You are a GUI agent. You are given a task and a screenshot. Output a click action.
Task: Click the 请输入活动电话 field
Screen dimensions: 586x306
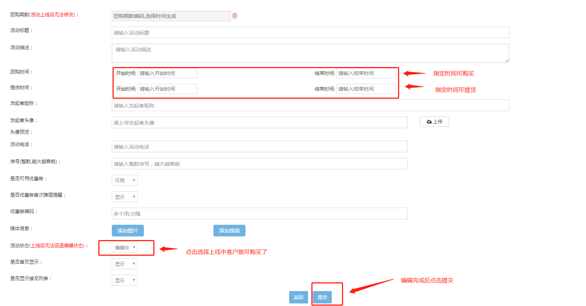tap(260, 146)
